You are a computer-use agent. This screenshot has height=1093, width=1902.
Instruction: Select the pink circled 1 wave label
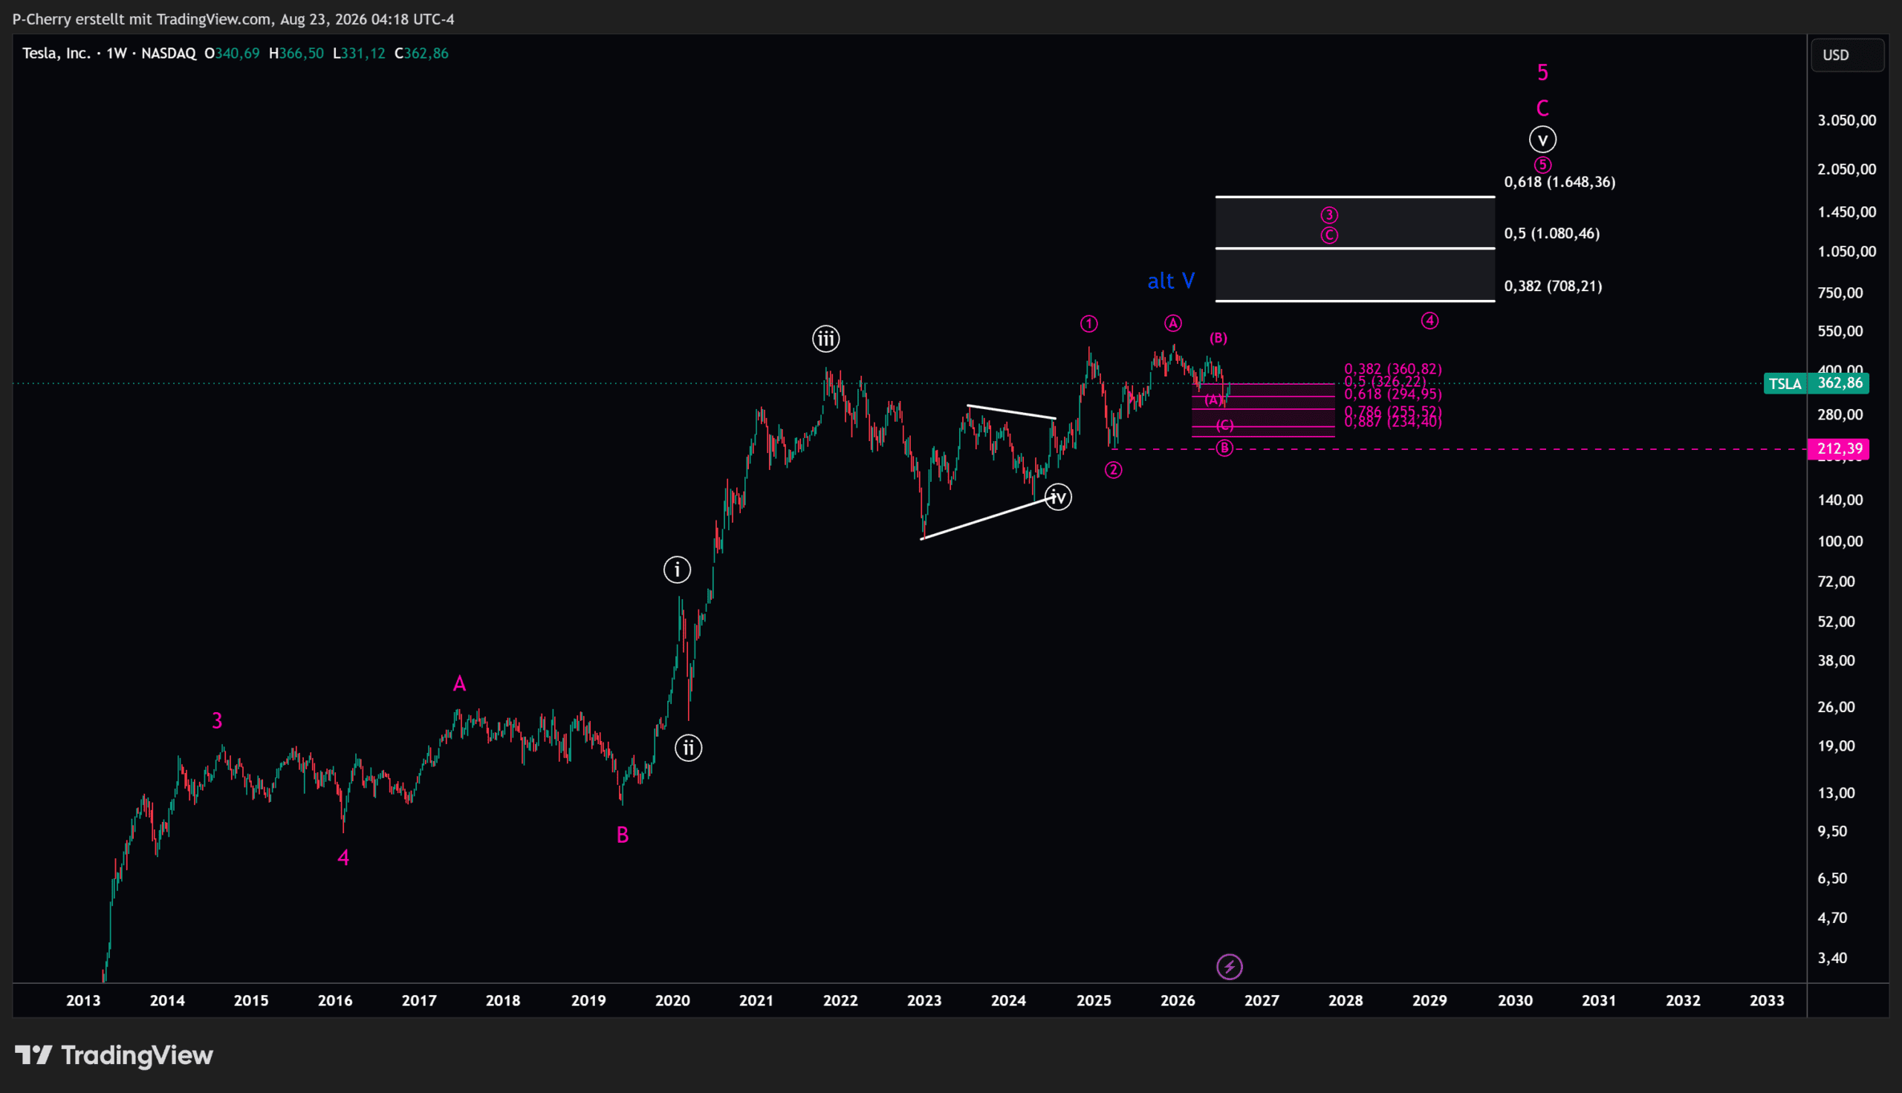coord(1088,324)
